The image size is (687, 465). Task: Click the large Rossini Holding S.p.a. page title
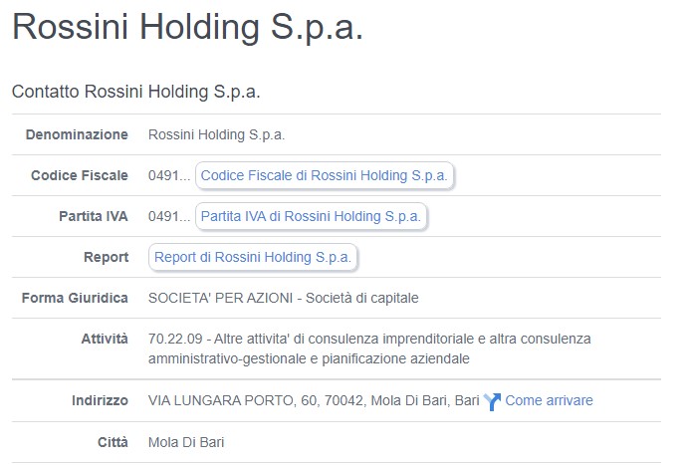[x=188, y=27]
